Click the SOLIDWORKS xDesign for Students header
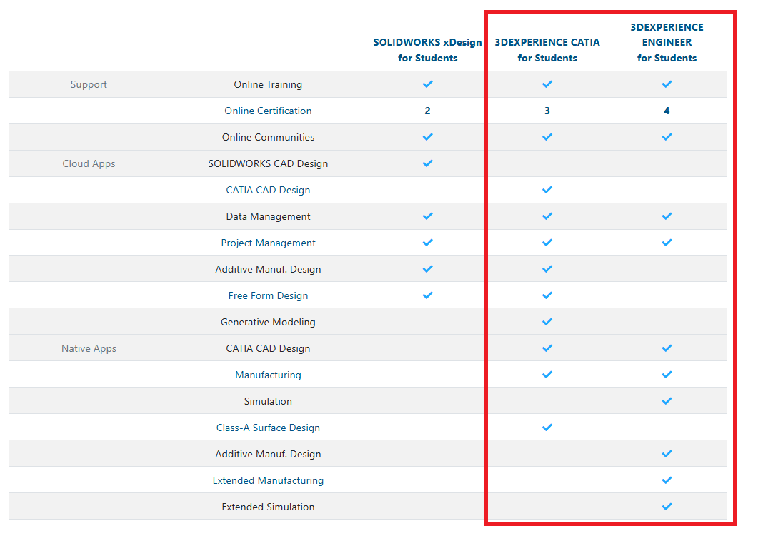 click(x=427, y=50)
